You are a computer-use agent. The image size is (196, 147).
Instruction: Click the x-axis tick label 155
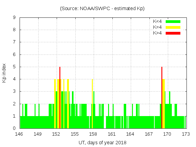click(75, 134)
